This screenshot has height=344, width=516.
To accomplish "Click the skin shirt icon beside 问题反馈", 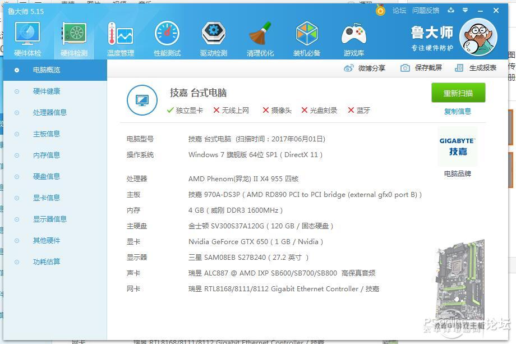I will pos(451,10).
